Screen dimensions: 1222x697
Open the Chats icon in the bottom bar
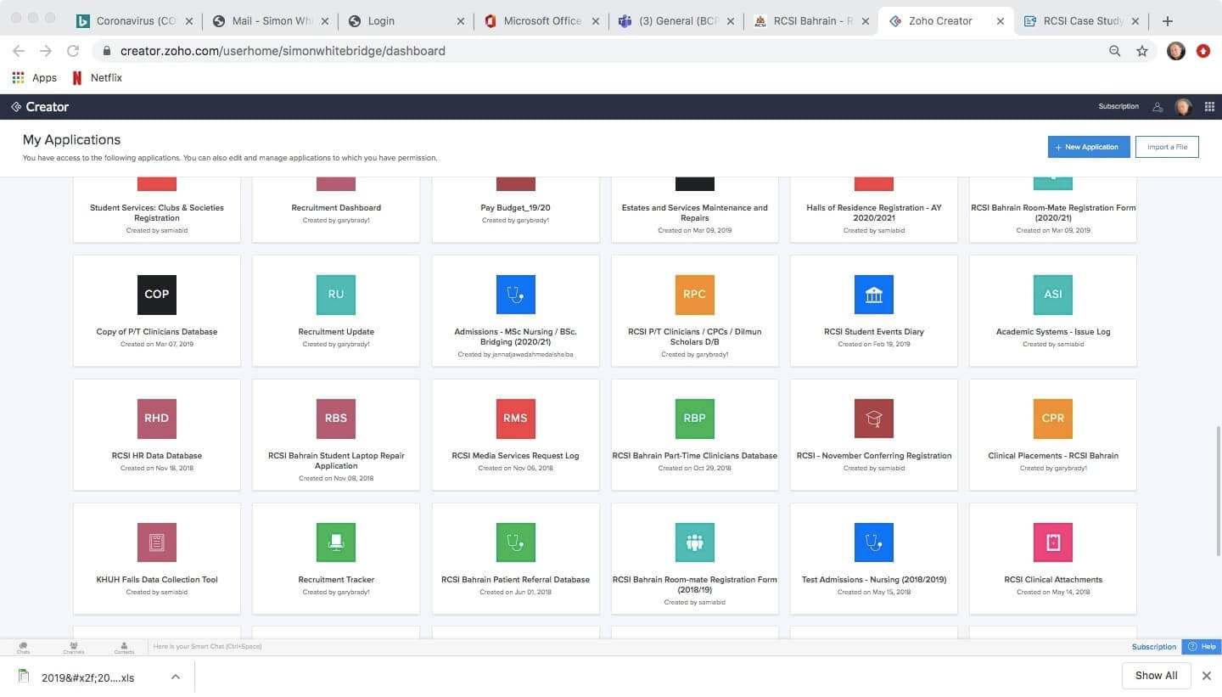click(23, 647)
